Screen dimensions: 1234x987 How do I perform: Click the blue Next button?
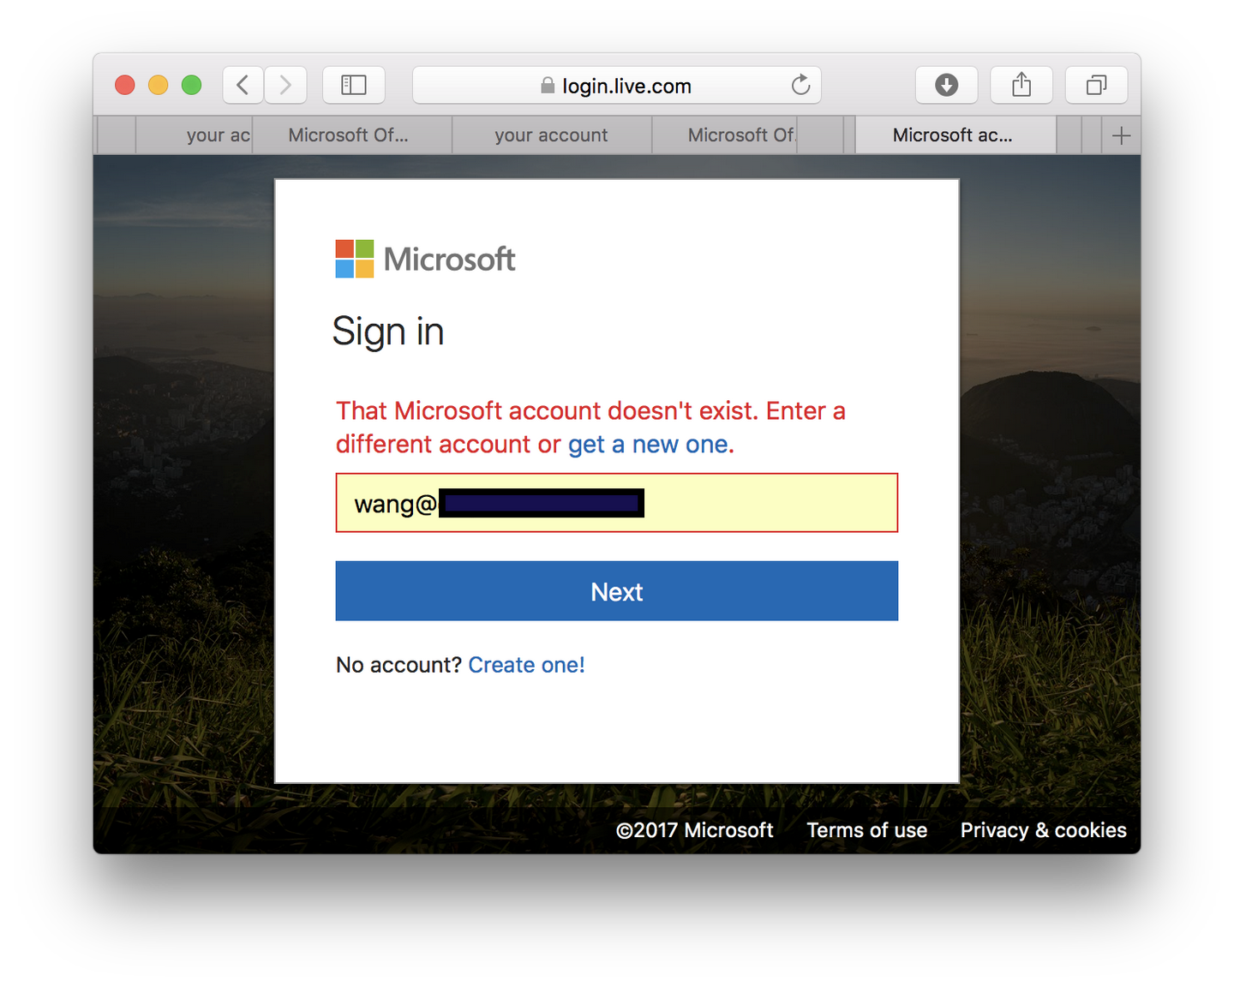pos(617,591)
